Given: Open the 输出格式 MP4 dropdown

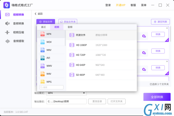Looking at the screenshot, I should [66, 93].
